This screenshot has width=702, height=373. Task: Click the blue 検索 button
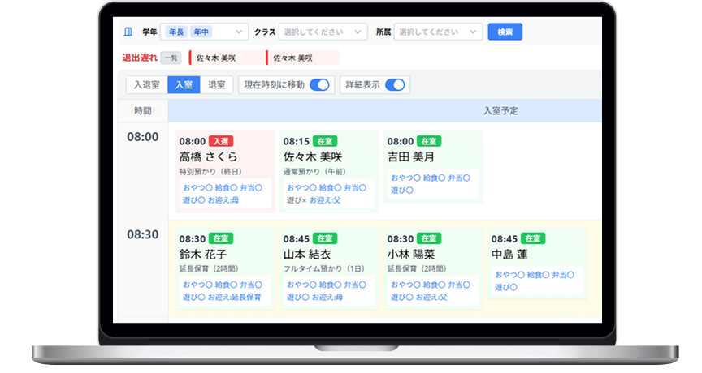[x=505, y=32]
